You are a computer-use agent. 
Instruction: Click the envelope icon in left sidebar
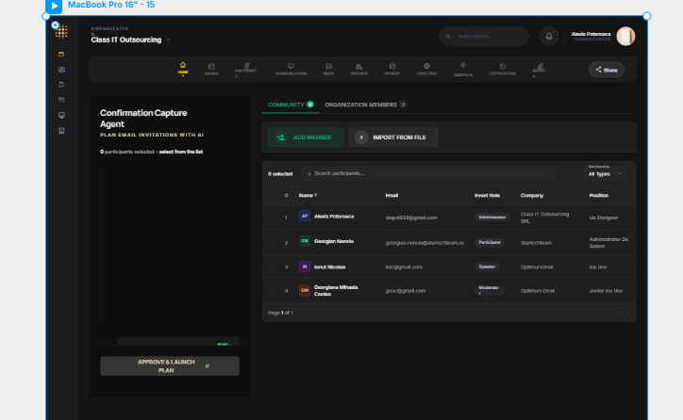click(61, 99)
